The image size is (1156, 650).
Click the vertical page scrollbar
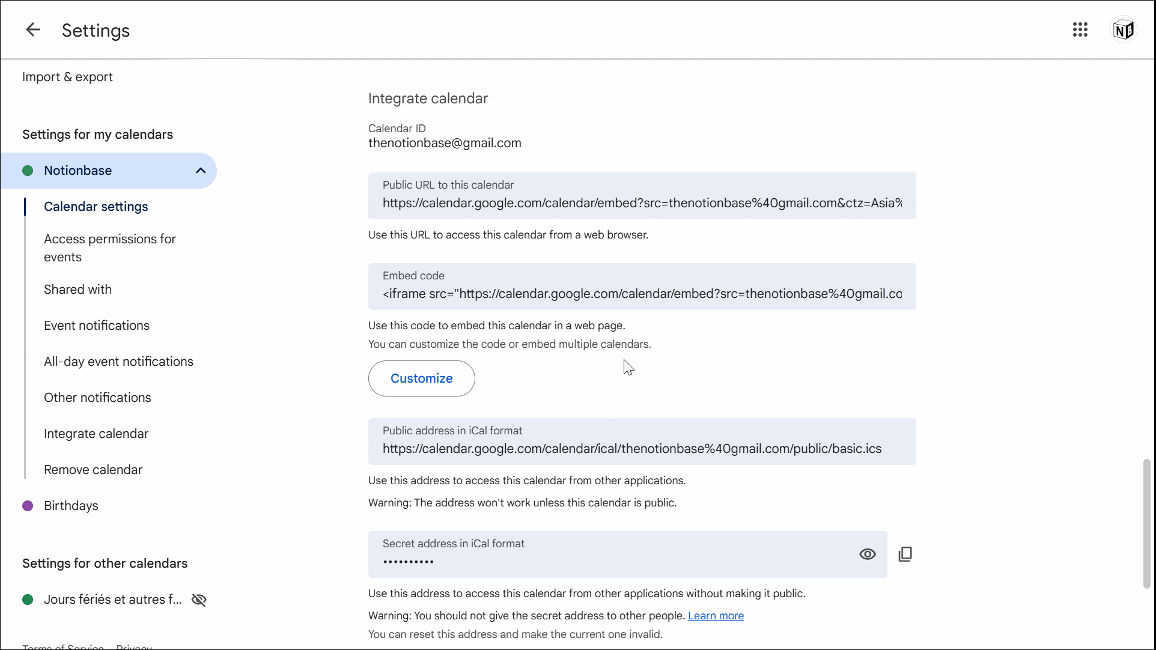click(x=1146, y=524)
